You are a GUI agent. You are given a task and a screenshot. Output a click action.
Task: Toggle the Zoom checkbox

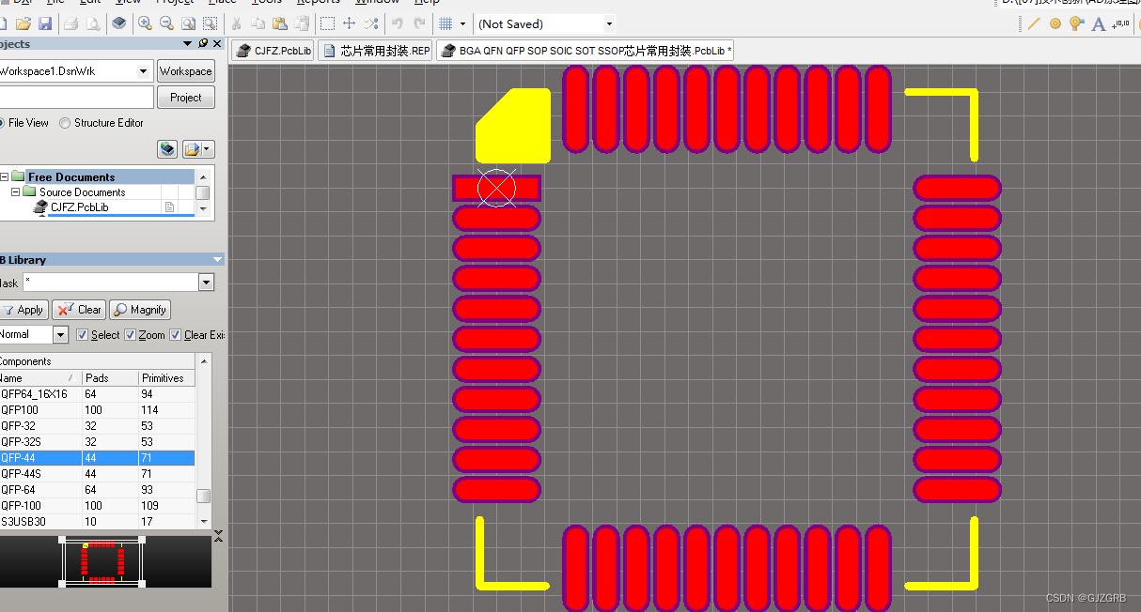[x=131, y=334]
